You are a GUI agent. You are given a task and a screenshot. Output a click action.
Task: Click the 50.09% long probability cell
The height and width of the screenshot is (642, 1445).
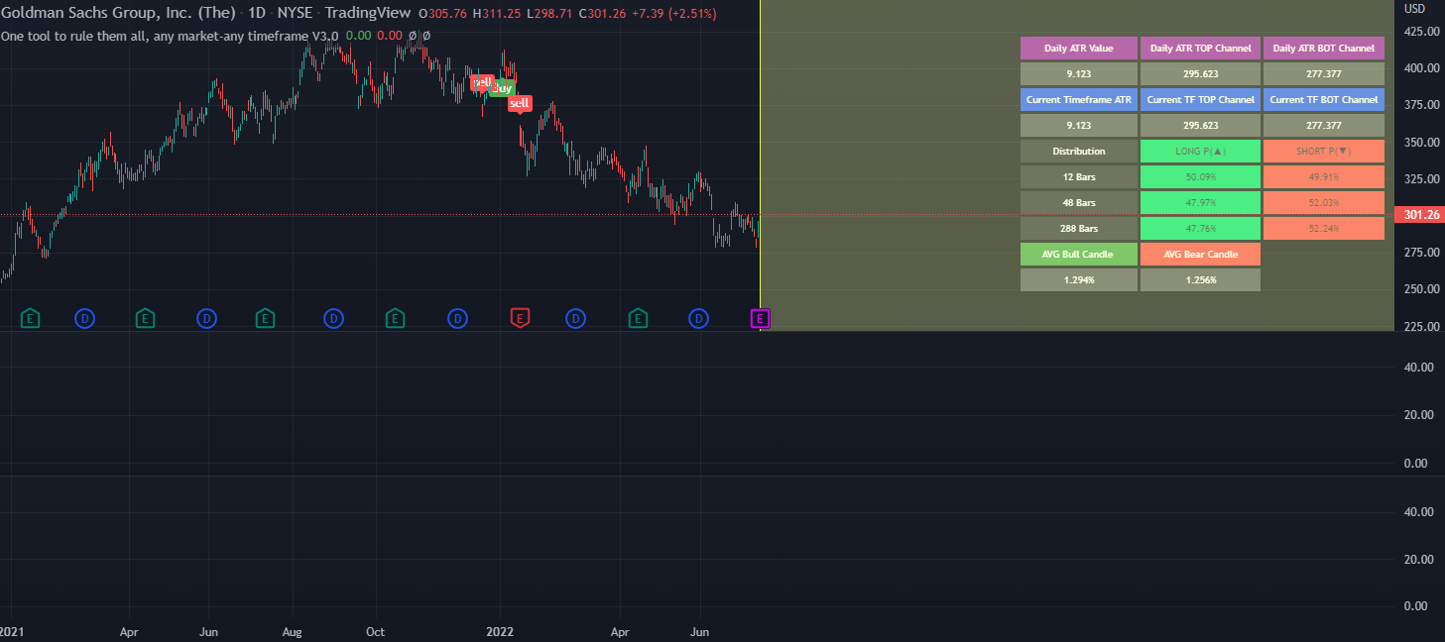[1200, 177]
